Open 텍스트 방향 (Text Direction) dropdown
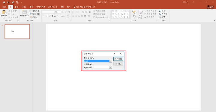This screenshot has width=216, height=112. coord(100,11)
